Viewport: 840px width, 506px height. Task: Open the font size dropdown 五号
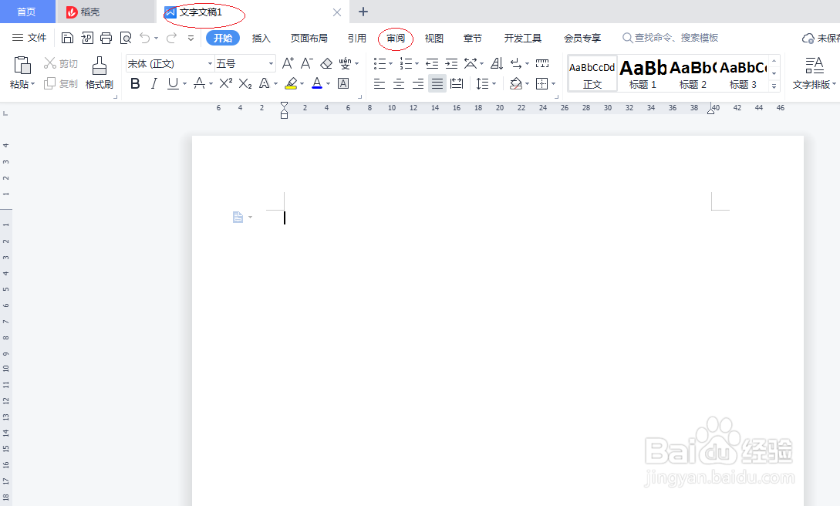(x=271, y=64)
